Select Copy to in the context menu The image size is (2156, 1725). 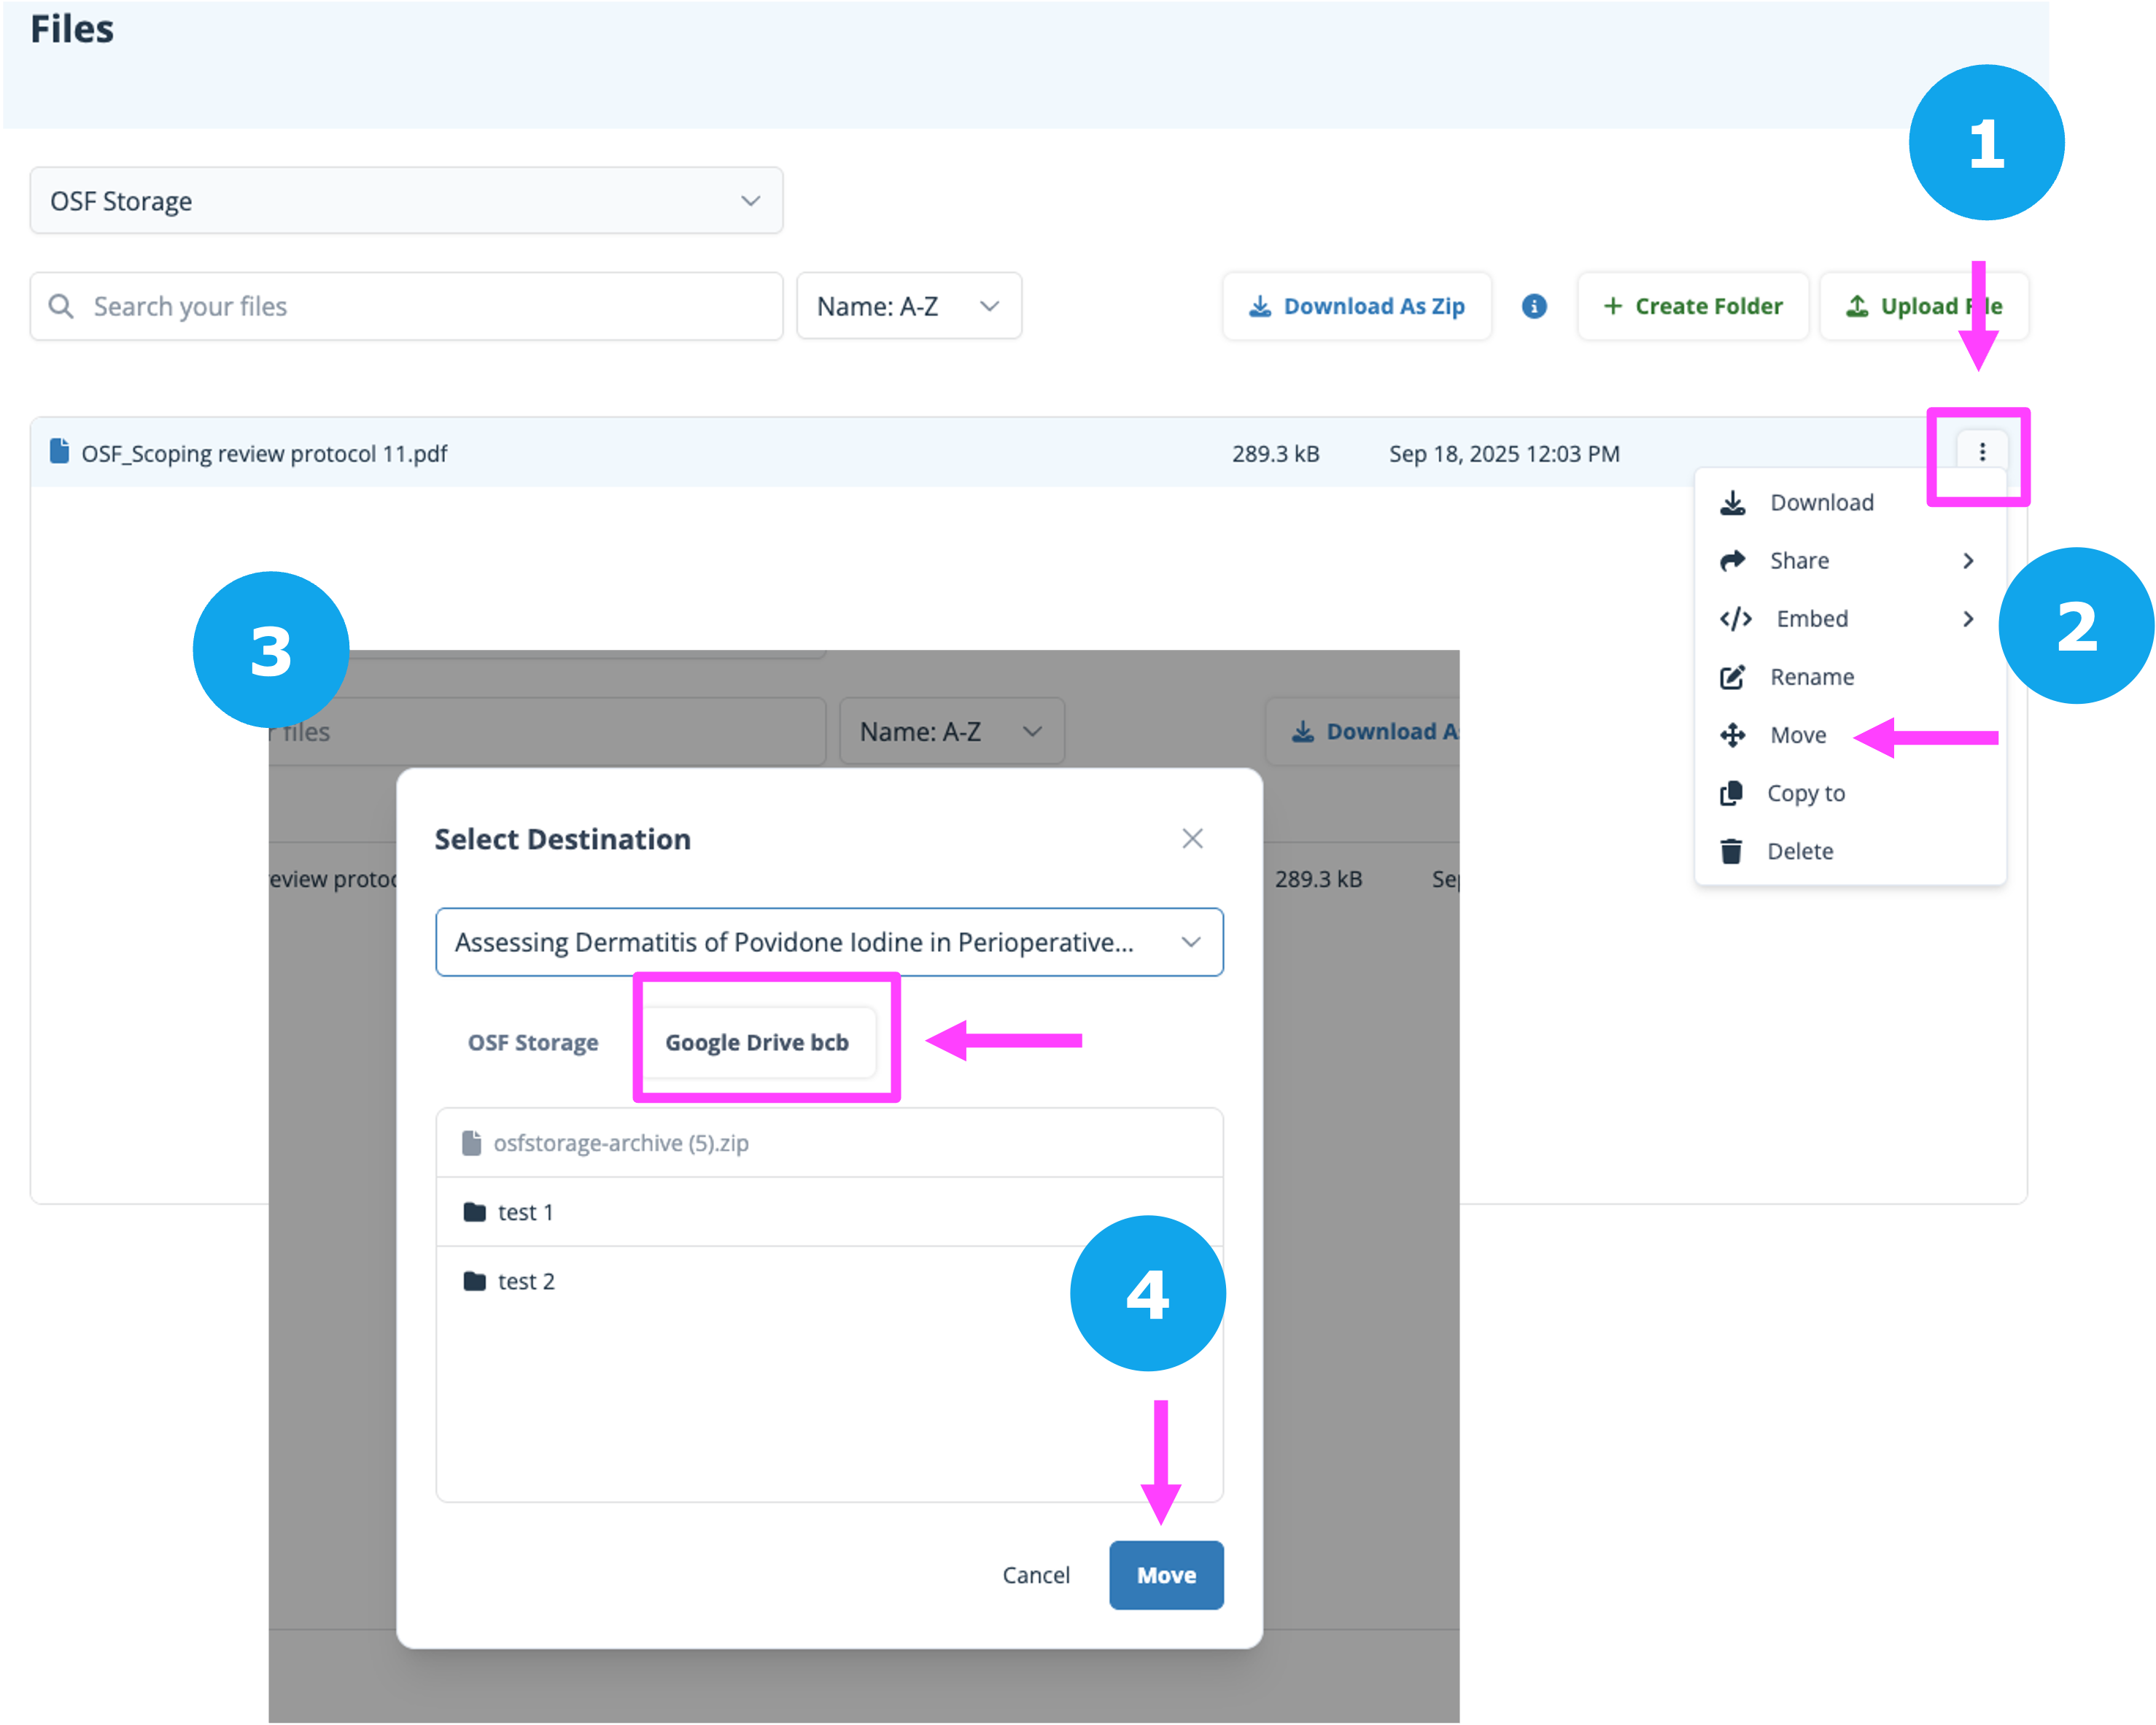[1805, 793]
